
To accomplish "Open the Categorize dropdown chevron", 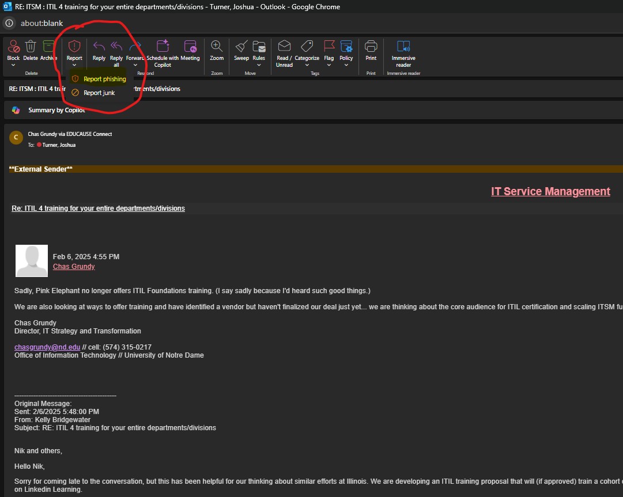I will point(307,65).
